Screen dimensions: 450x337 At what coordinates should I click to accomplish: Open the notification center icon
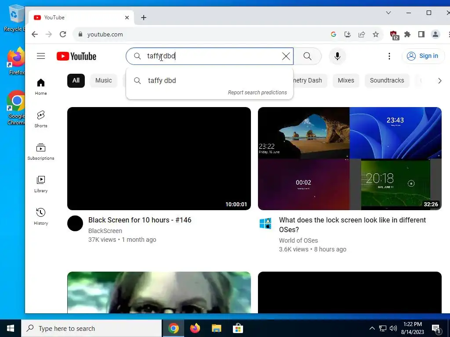pyautogui.click(x=436, y=329)
